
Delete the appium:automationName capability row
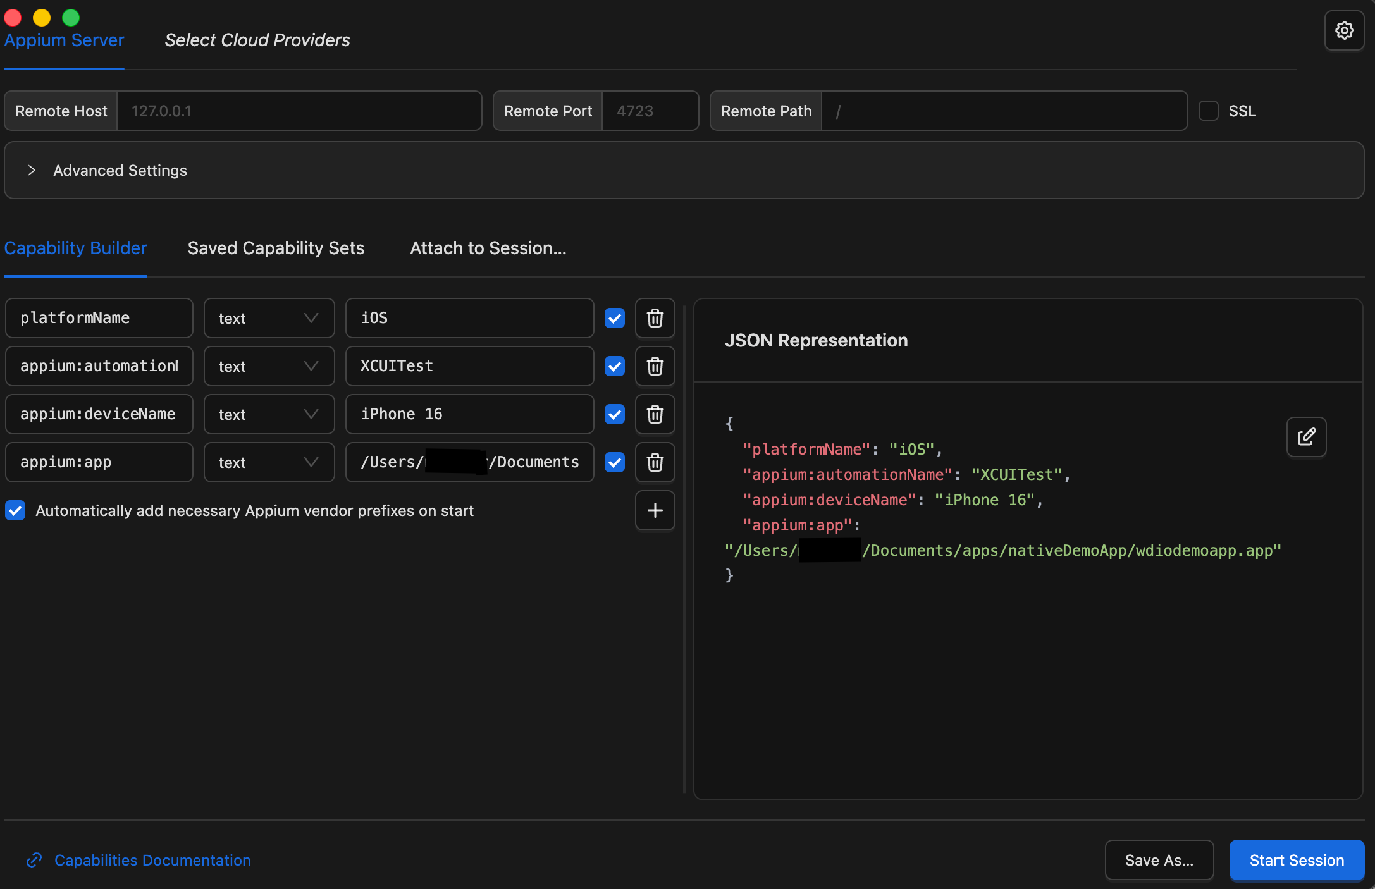pyautogui.click(x=655, y=366)
